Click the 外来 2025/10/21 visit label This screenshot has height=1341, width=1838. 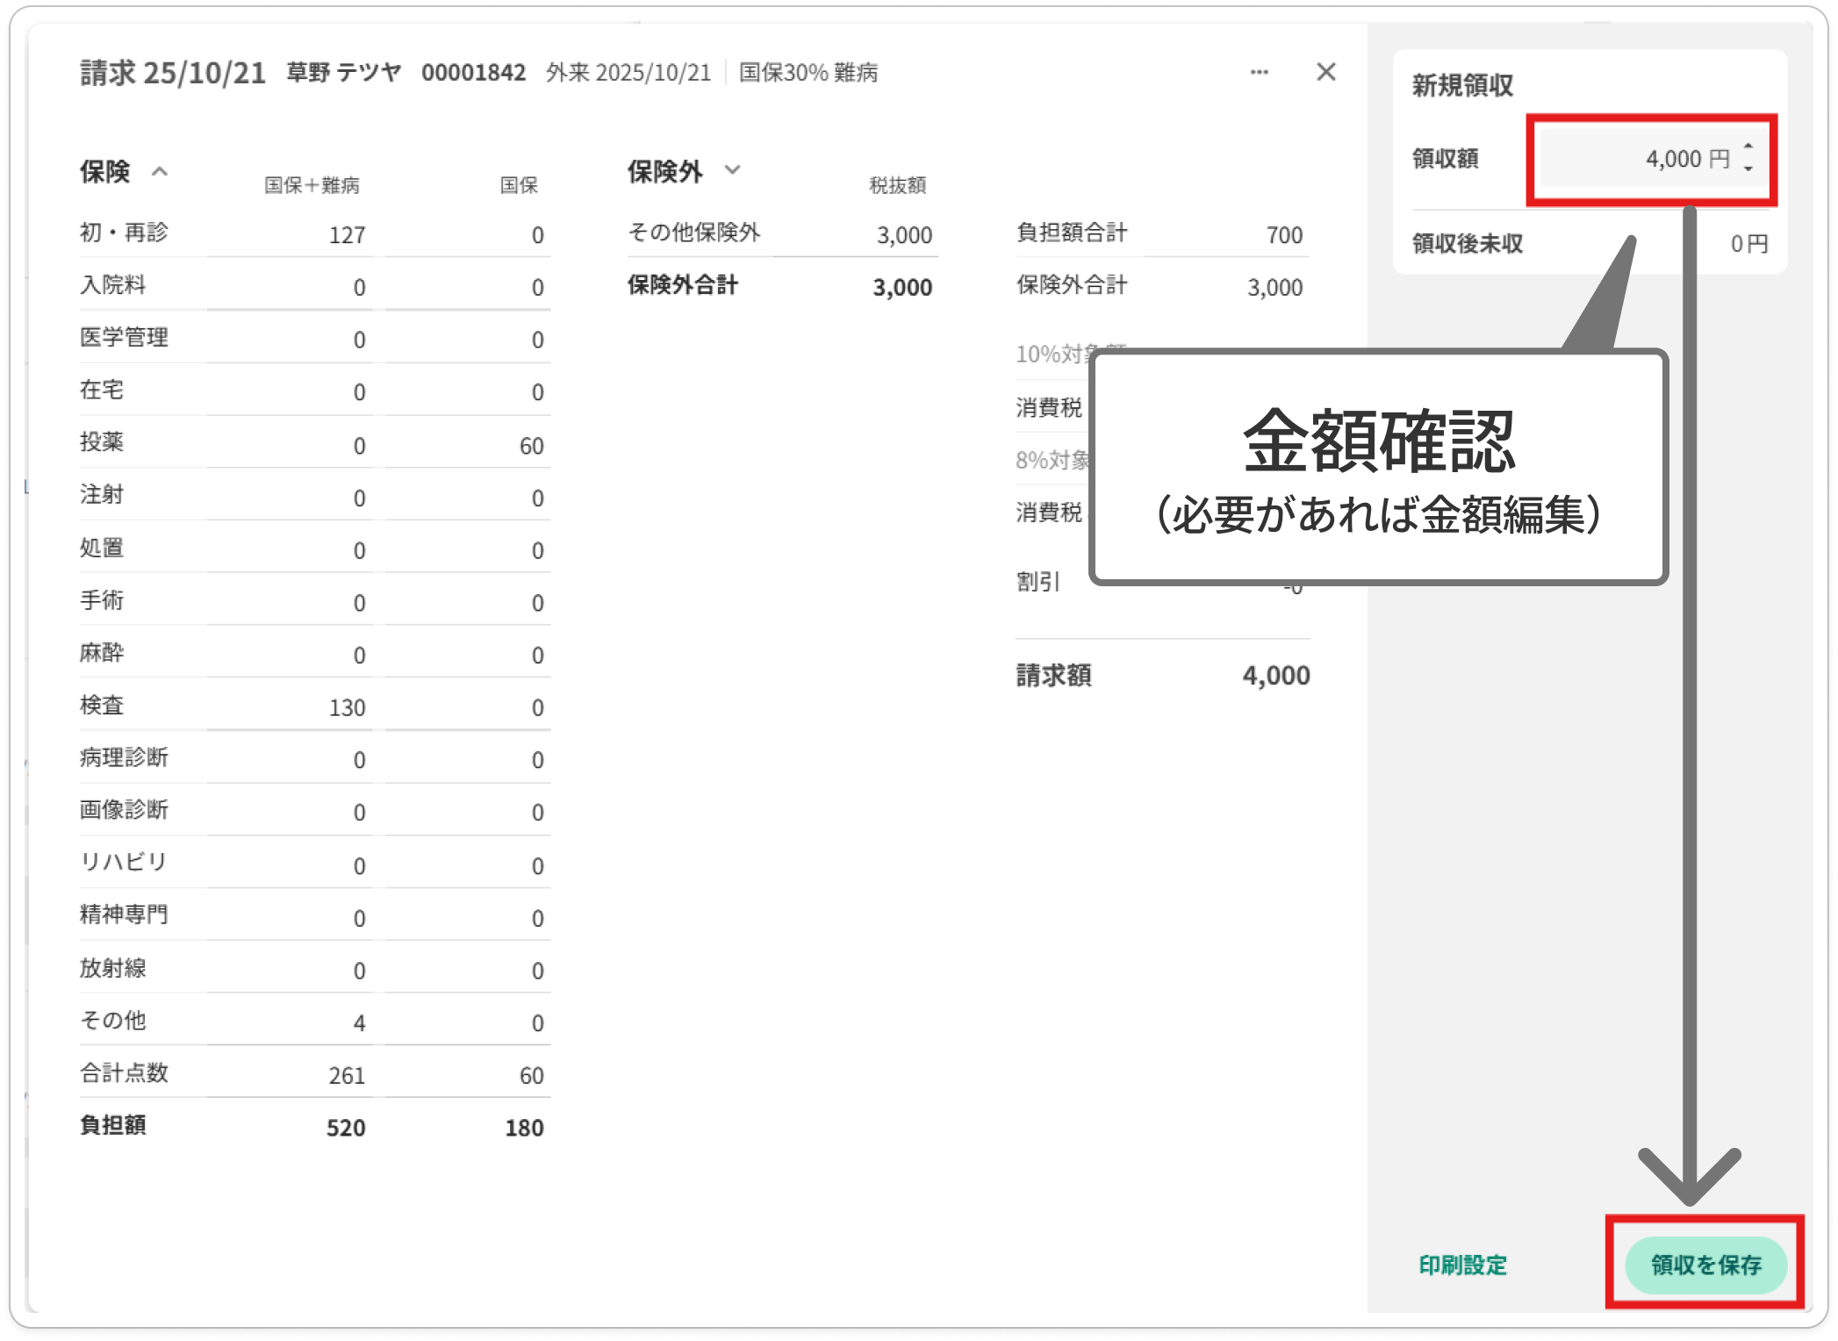point(628,72)
